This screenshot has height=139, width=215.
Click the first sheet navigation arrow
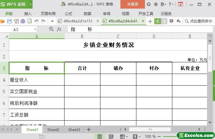pos(2,129)
